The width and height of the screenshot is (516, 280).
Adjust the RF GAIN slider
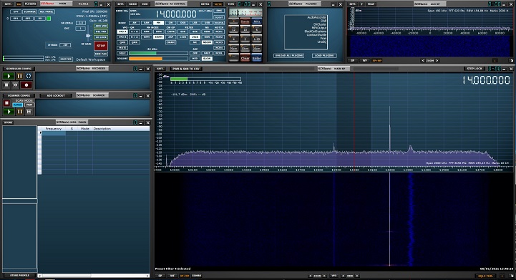[x=88, y=36]
